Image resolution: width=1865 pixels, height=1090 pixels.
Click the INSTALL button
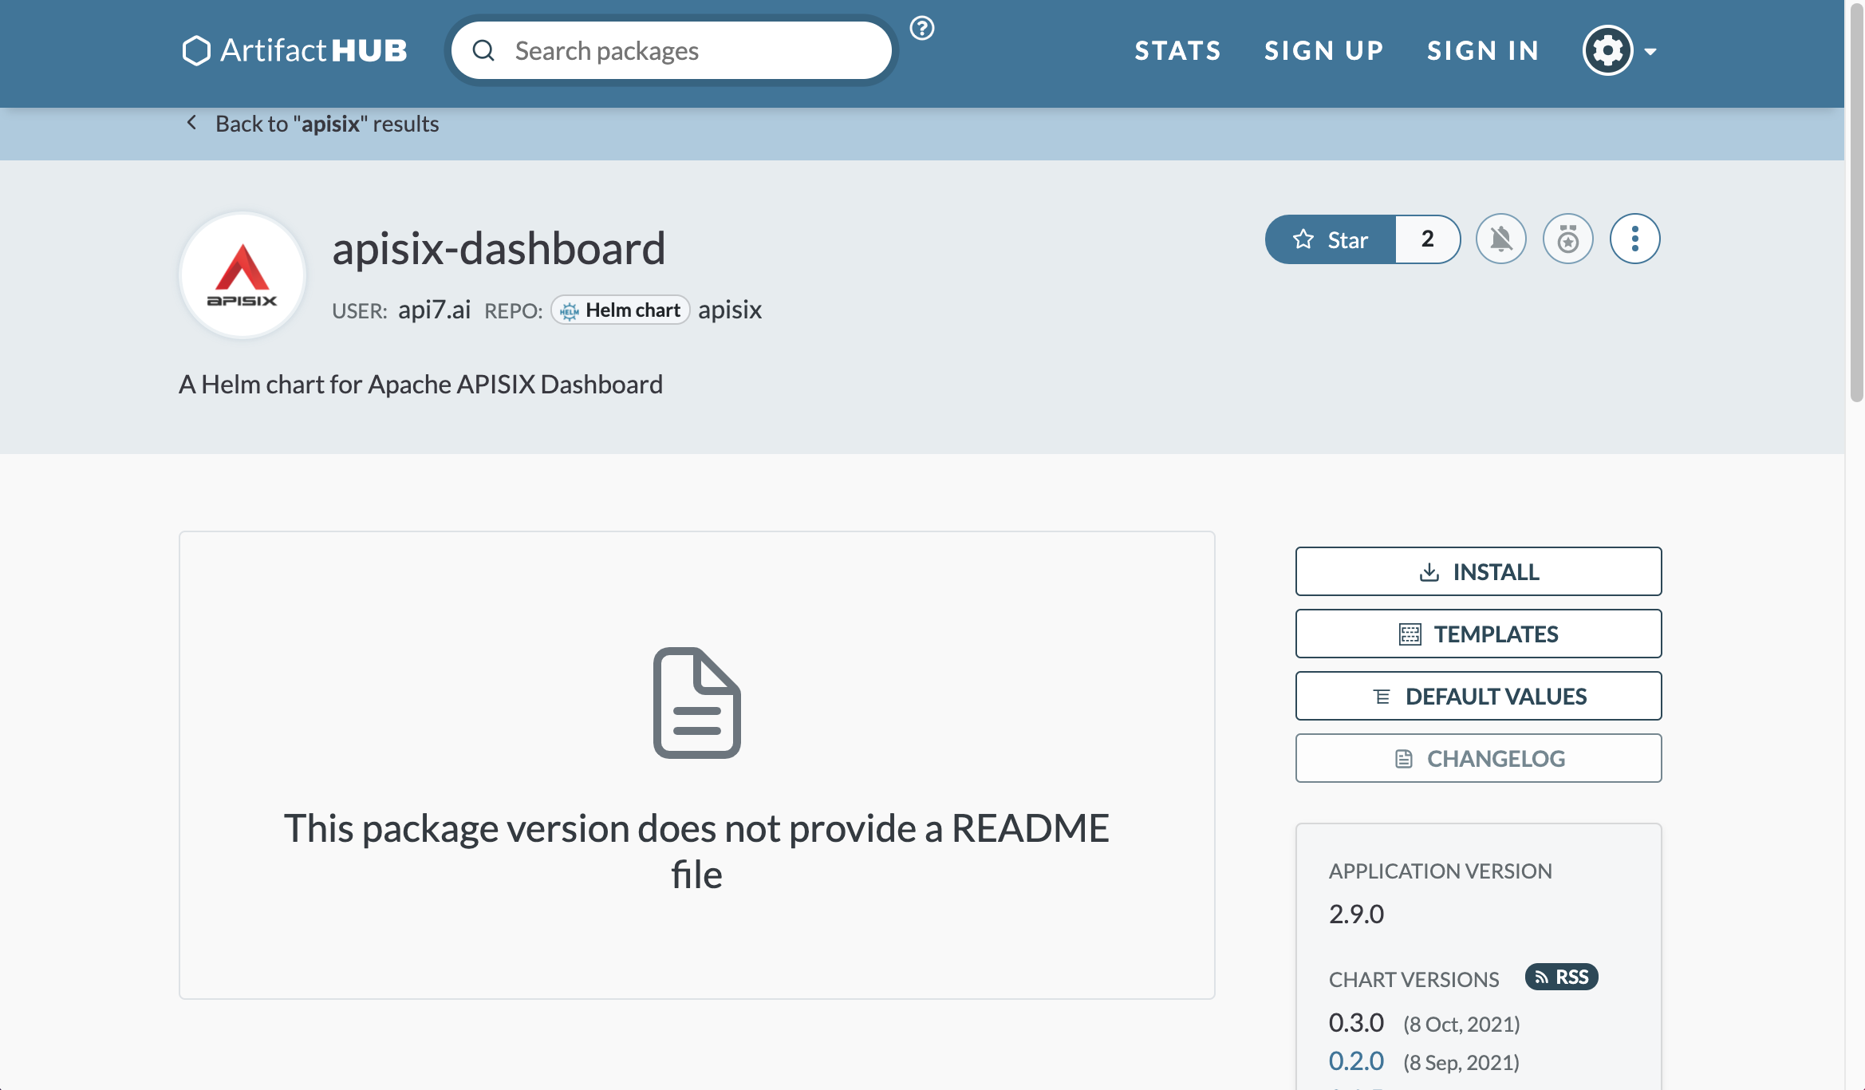click(1477, 571)
